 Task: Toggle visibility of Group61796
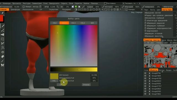[x=145, y=73]
